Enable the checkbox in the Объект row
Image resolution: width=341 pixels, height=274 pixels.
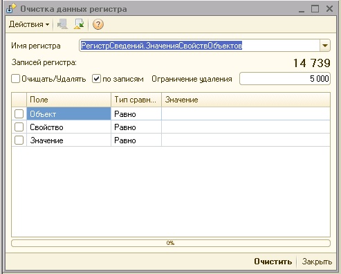19,113
